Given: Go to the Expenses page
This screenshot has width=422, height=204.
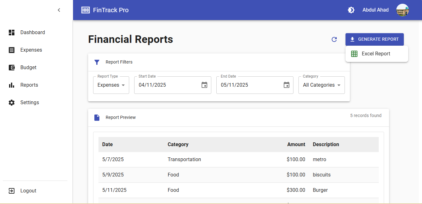Looking at the screenshot, I should pos(36,50).
